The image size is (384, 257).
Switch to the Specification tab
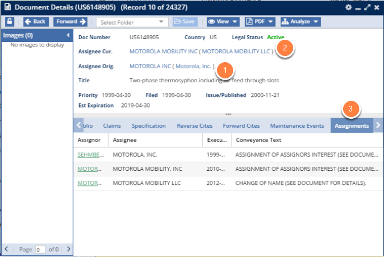pos(149,125)
